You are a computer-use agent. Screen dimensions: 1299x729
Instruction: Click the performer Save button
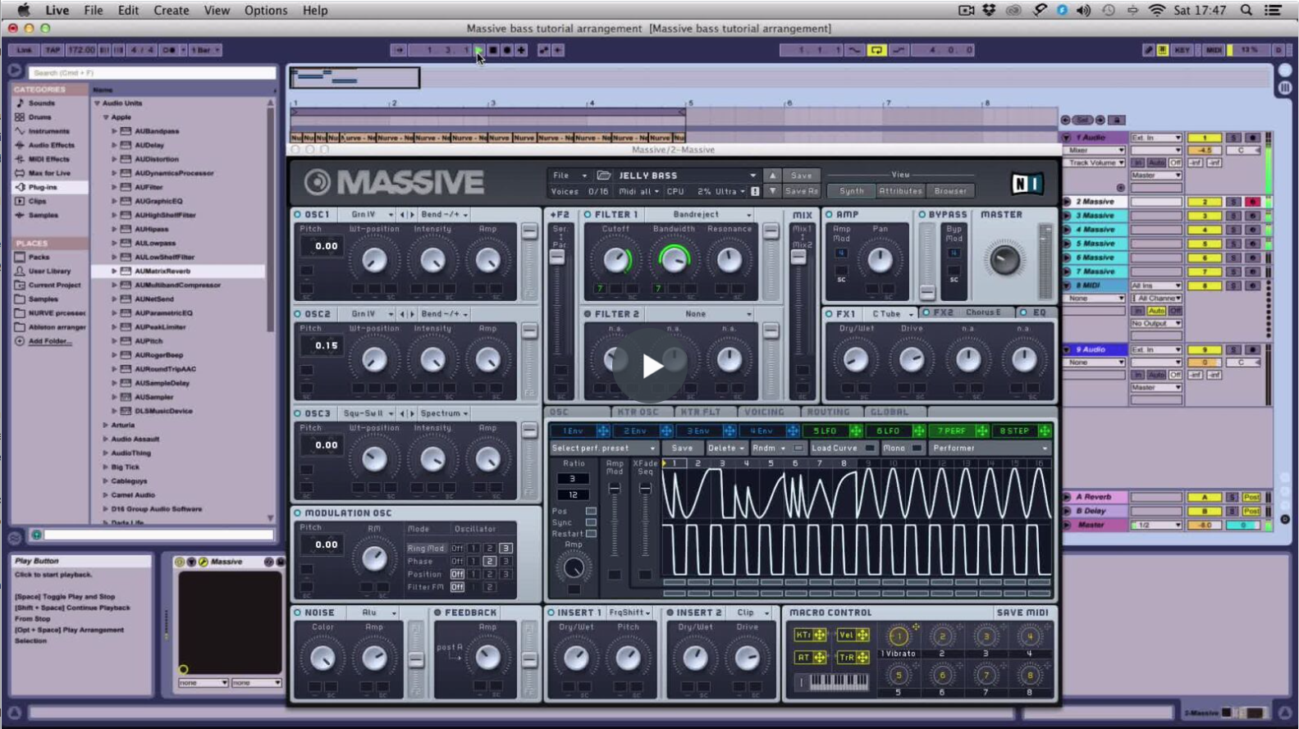click(682, 449)
